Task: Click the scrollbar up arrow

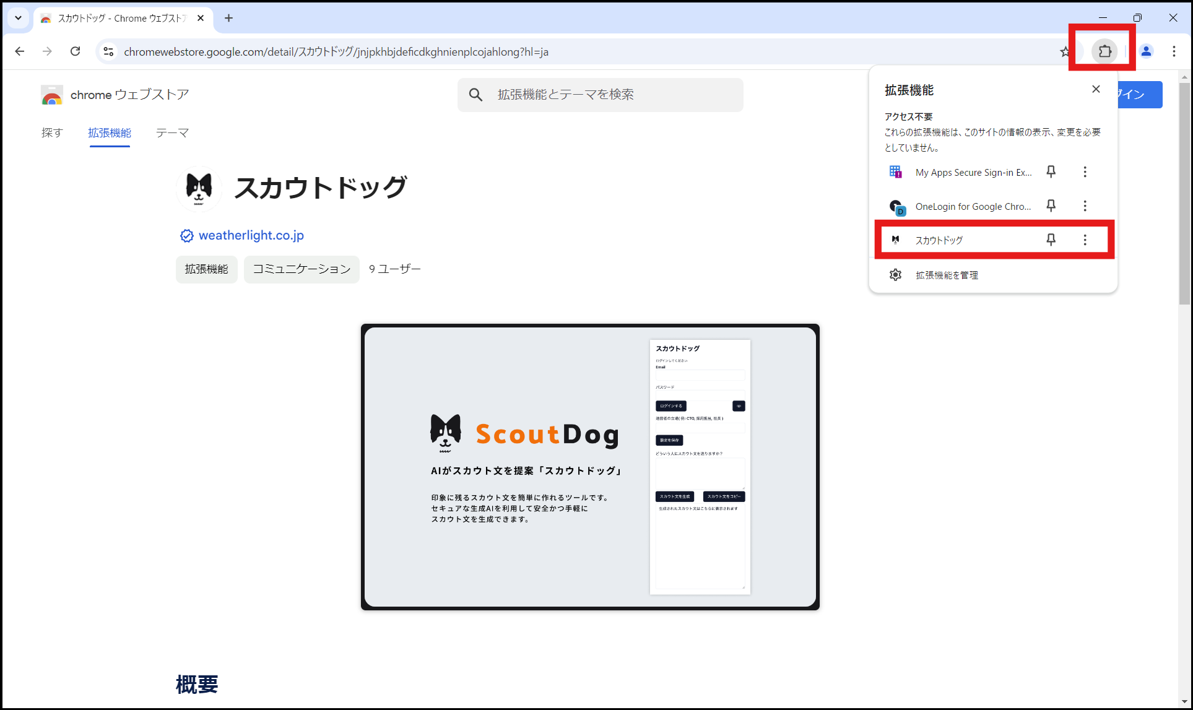Action: [x=1184, y=77]
